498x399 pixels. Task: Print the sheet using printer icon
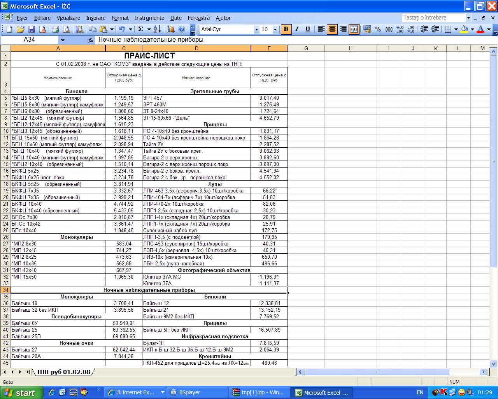(55, 29)
